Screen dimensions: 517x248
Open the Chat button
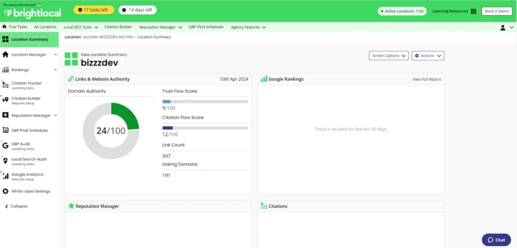pos(496,240)
